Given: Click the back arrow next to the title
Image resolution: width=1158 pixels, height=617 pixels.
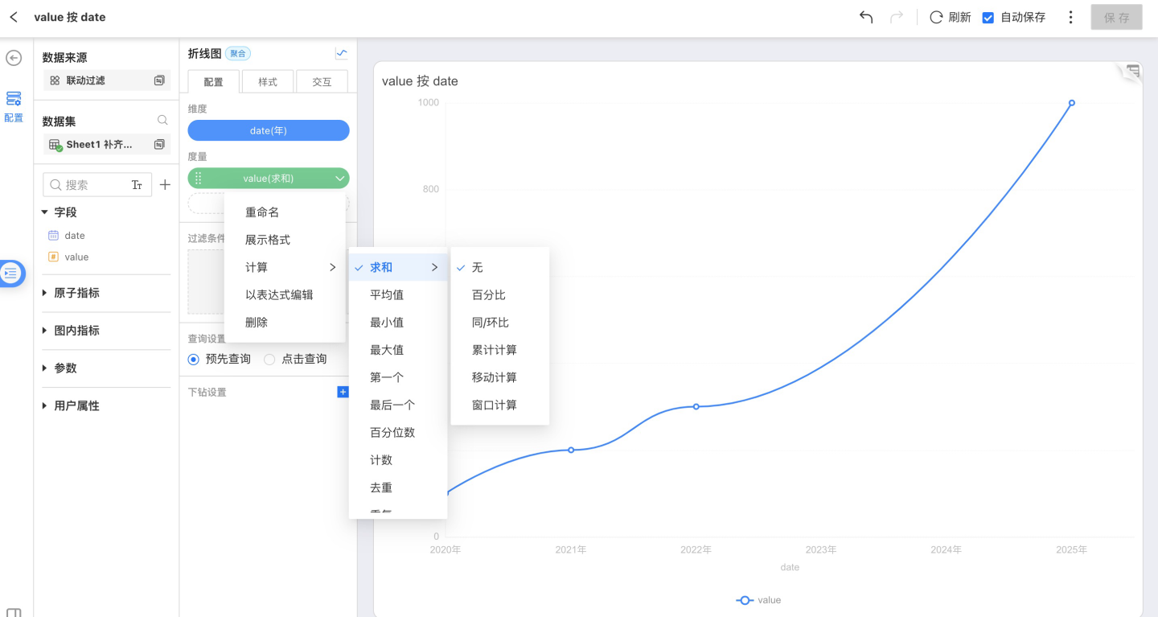Looking at the screenshot, I should 14,17.
